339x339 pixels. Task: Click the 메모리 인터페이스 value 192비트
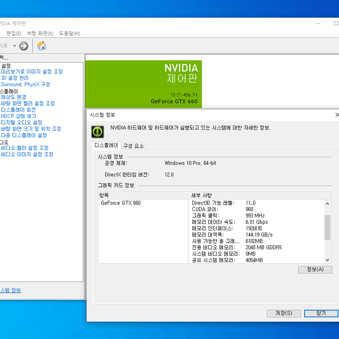(x=254, y=228)
